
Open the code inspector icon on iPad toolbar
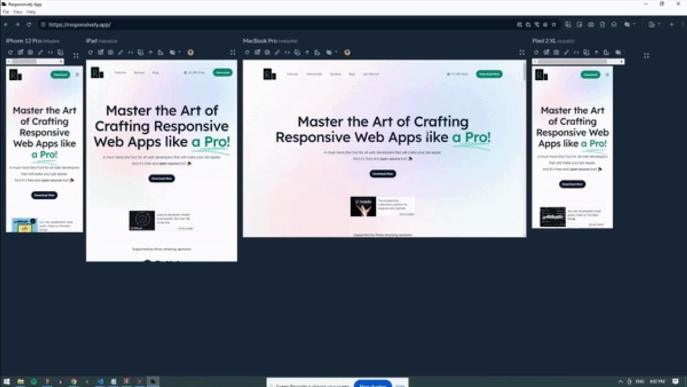(x=131, y=52)
